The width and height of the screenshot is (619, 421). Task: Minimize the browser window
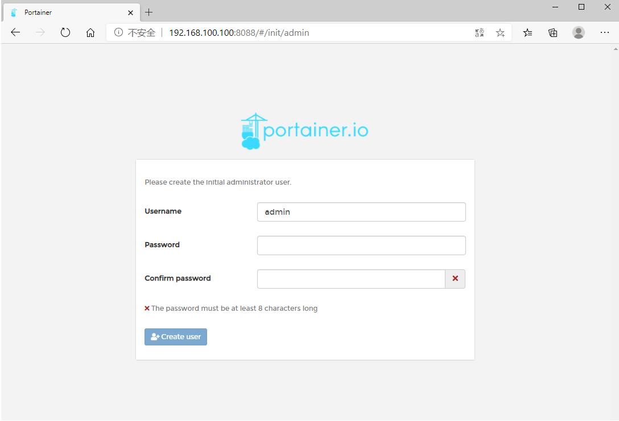click(555, 7)
